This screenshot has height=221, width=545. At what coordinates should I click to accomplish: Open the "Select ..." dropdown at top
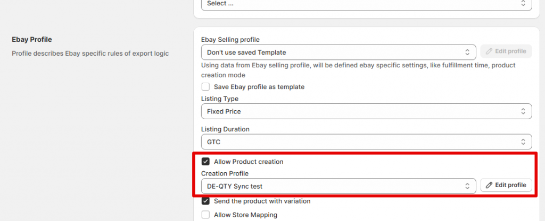362,3
